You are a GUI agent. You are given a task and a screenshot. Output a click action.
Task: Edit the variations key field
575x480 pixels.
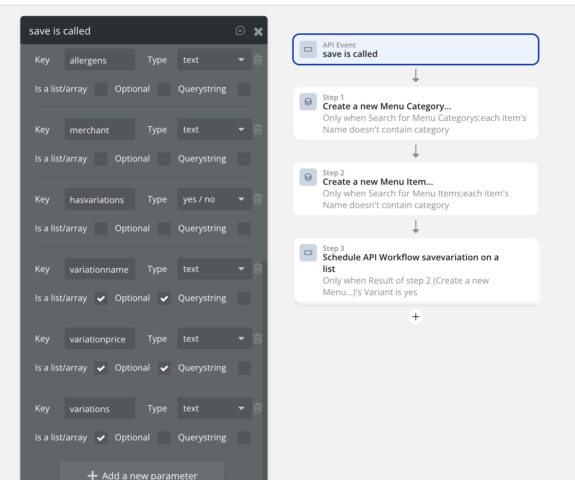coord(100,408)
